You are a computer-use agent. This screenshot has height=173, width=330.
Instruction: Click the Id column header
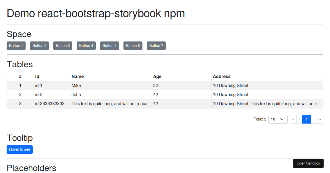37,76
